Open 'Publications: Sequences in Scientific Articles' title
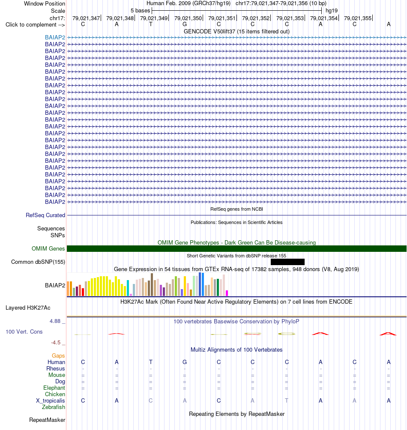 [236, 222]
